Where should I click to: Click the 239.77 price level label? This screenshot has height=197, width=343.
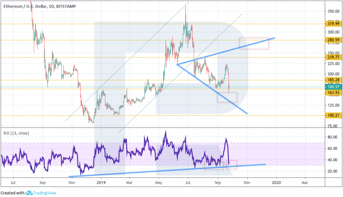[x=333, y=57]
